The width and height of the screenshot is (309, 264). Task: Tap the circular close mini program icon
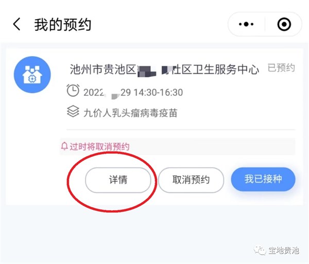[x=284, y=24]
